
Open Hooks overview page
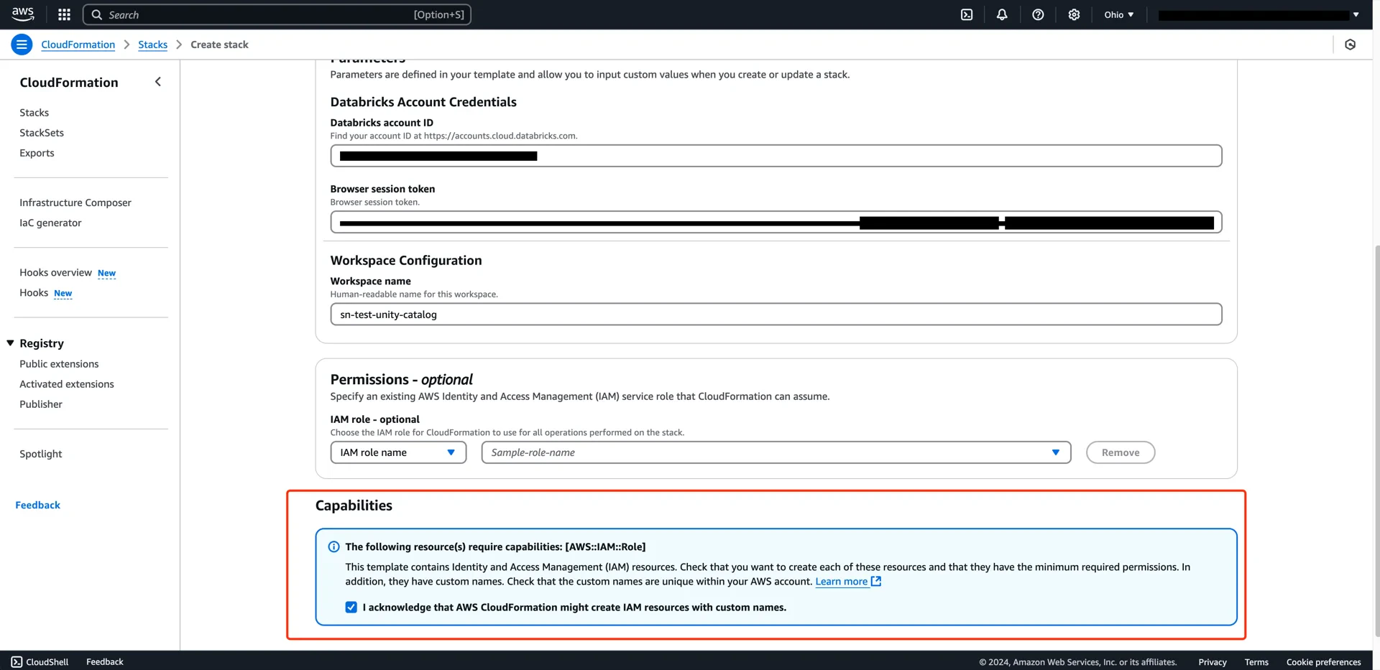pyautogui.click(x=55, y=273)
